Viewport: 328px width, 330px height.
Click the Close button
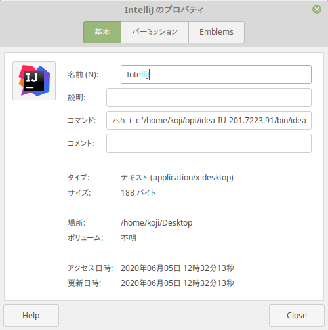point(297,316)
